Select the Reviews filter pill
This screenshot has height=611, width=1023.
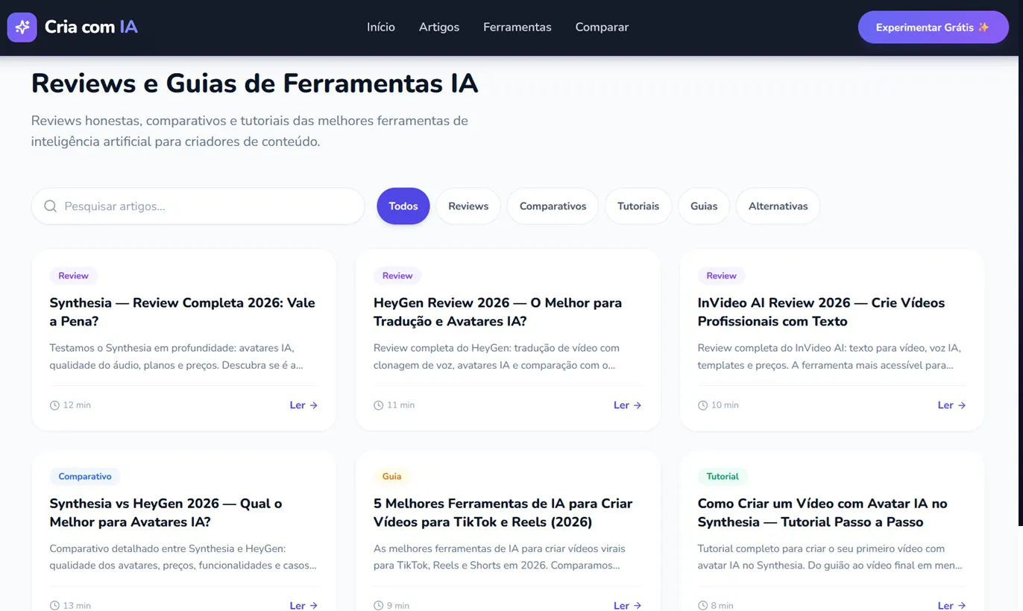click(x=468, y=206)
